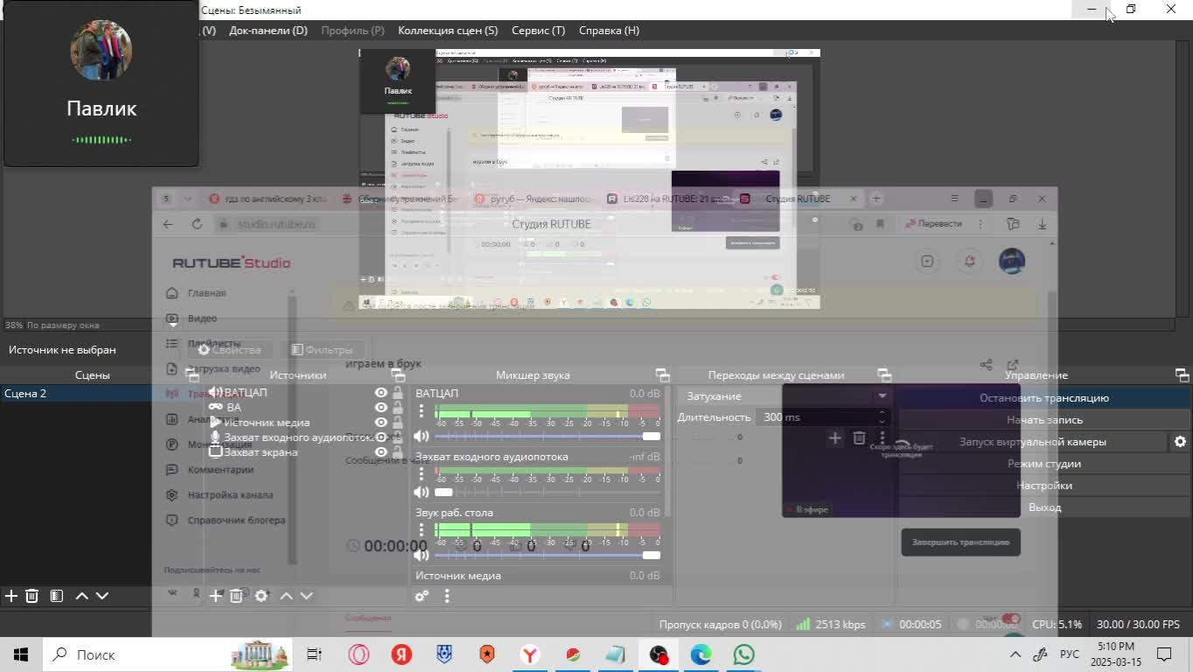Move source down in Источники toolbar
Image resolution: width=1193 pixels, height=672 pixels.
(306, 596)
